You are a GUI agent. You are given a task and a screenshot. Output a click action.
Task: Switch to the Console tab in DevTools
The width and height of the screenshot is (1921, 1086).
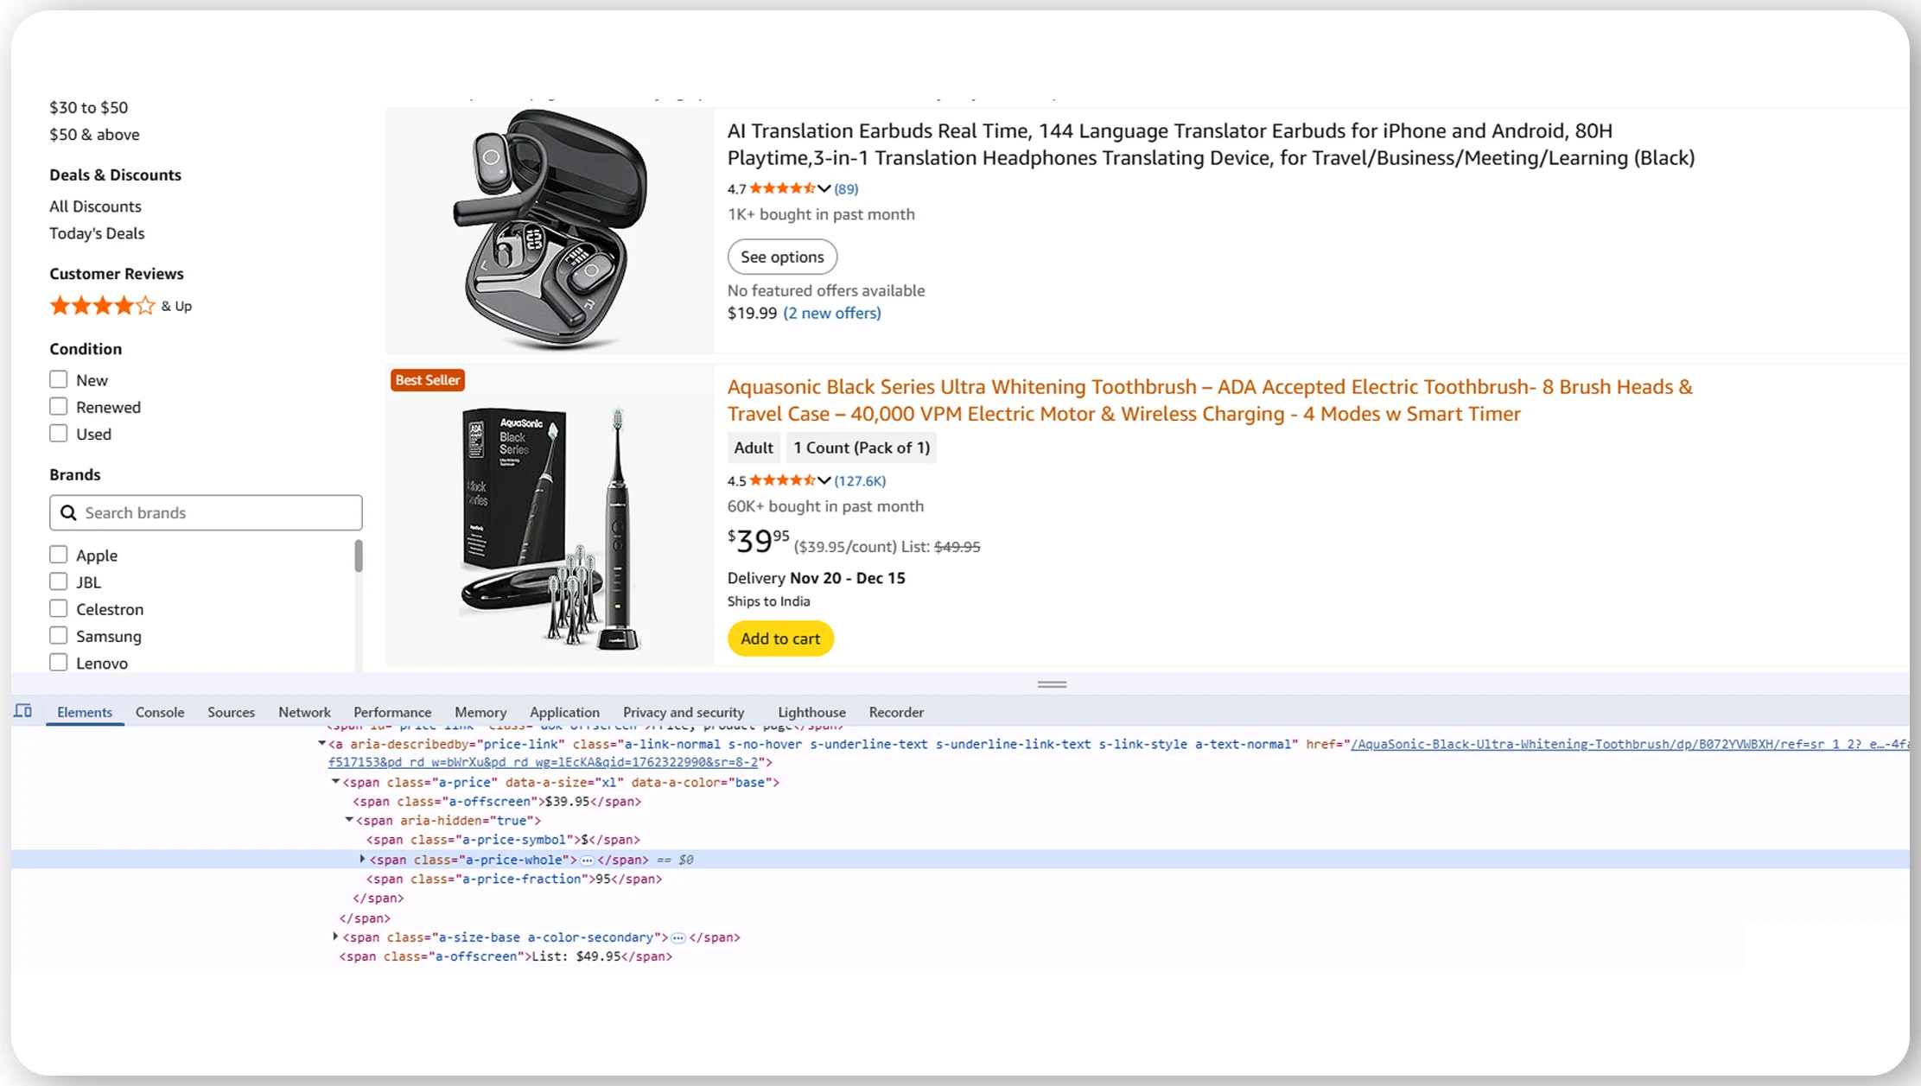[159, 711]
